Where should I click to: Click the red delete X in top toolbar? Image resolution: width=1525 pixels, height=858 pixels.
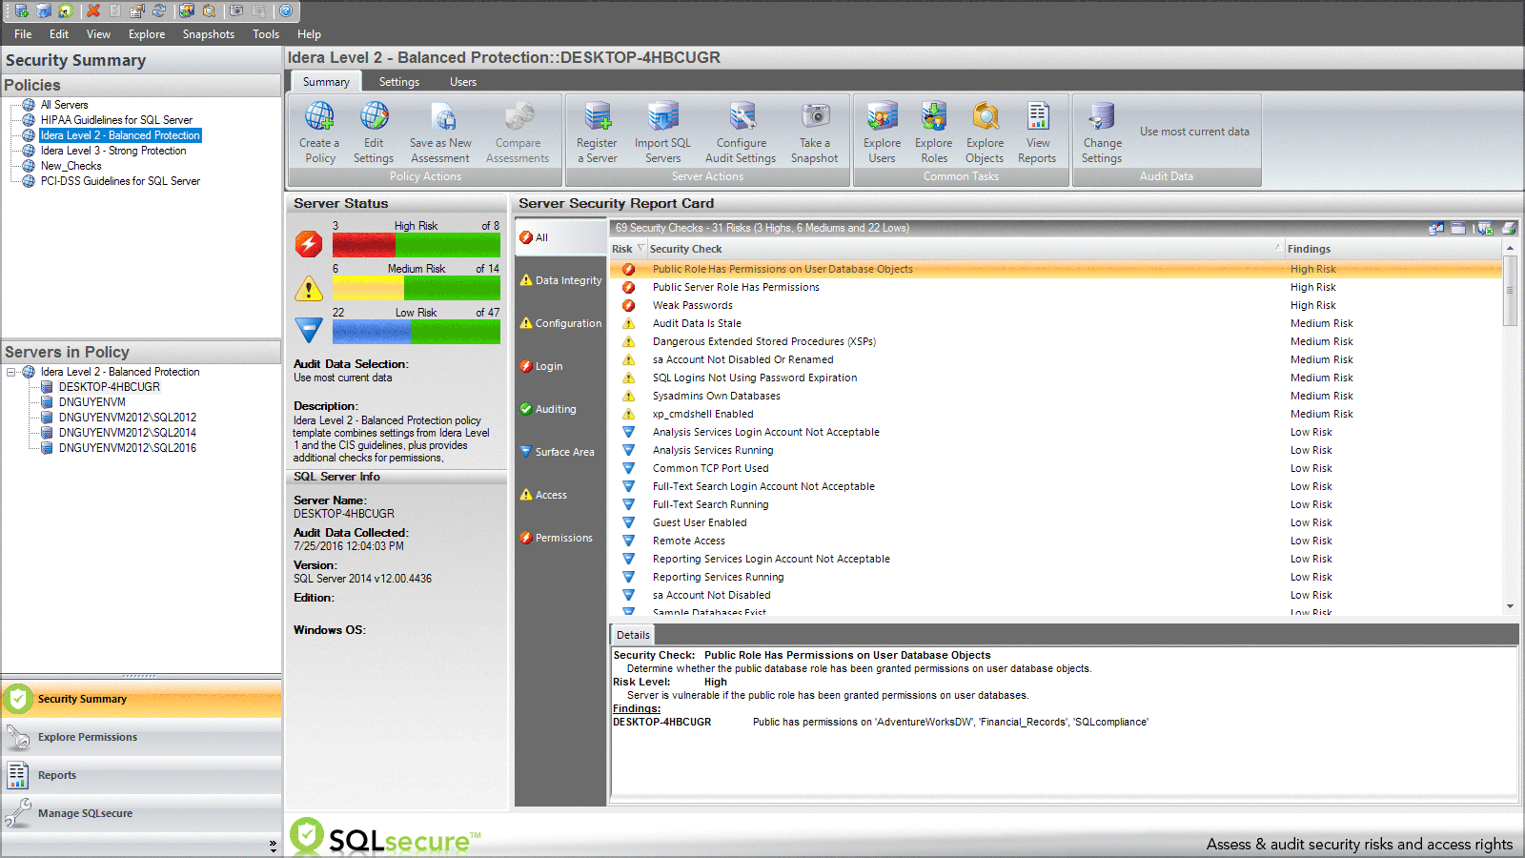point(92,10)
